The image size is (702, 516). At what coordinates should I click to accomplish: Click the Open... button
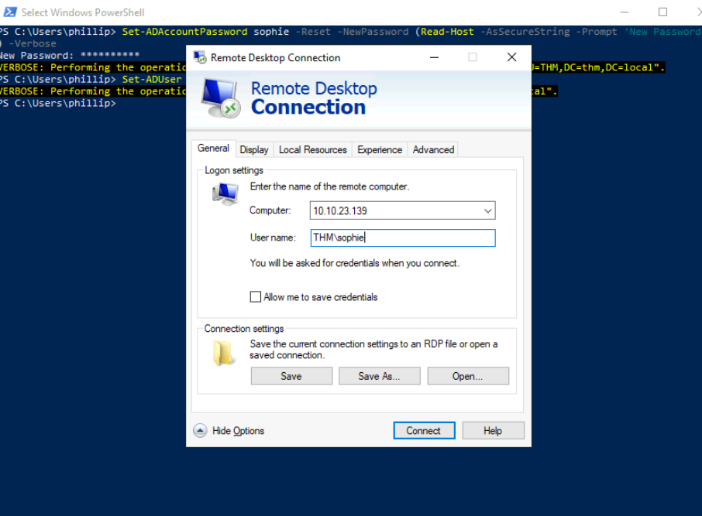pyautogui.click(x=468, y=376)
